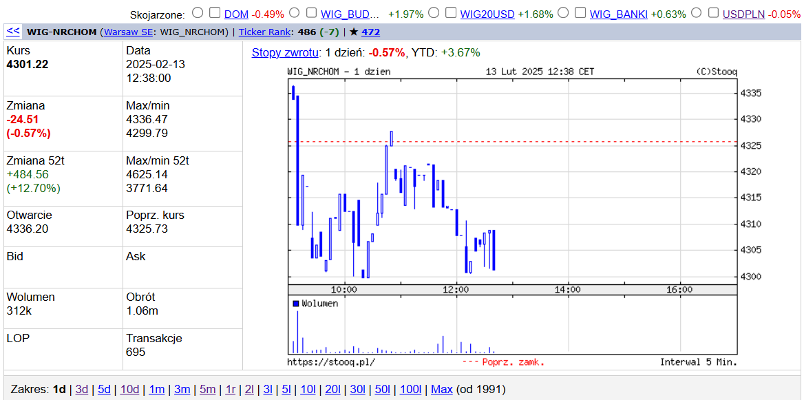Open the USDPLN currency link
The image size is (804, 400).
tap(743, 14)
